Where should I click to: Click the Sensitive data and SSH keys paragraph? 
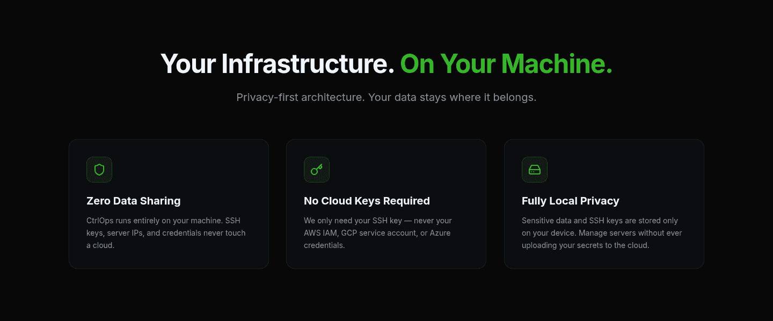click(602, 233)
